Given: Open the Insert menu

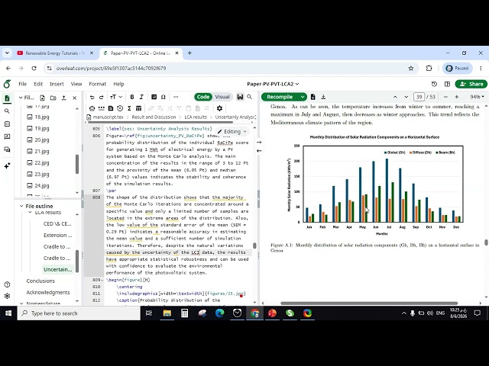Looking at the screenshot, I should (x=57, y=84).
